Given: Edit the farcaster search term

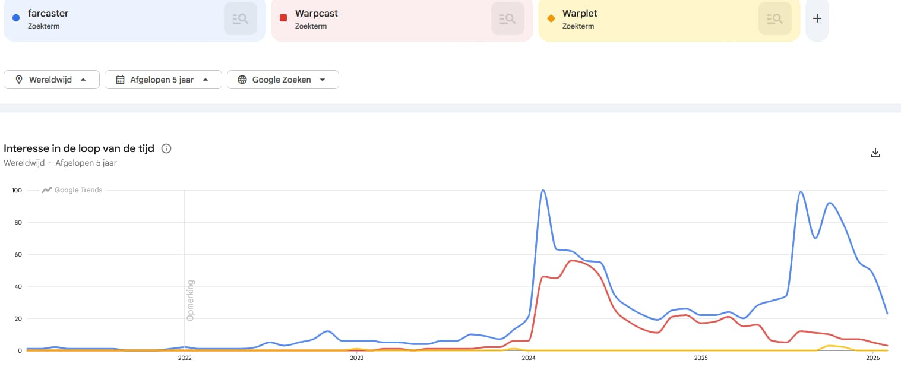Looking at the screenshot, I should tap(48, 13).
